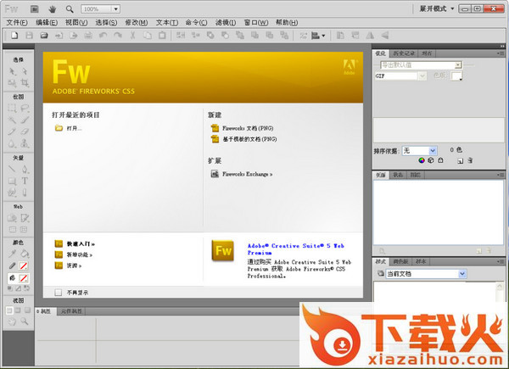
Task: Open the 排序依据 dropdown
Action: [x=419, y=151]
